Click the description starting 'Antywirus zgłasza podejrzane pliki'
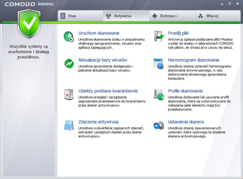The width and height of the screenshot is (243, 179). coord(201,43)
